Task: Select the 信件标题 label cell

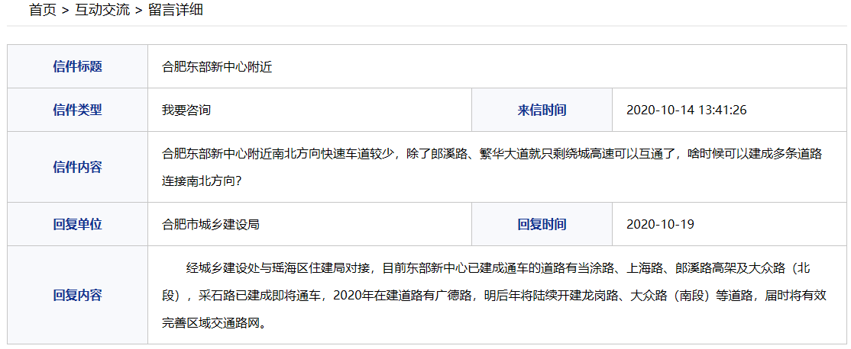Action: point(78,66)
